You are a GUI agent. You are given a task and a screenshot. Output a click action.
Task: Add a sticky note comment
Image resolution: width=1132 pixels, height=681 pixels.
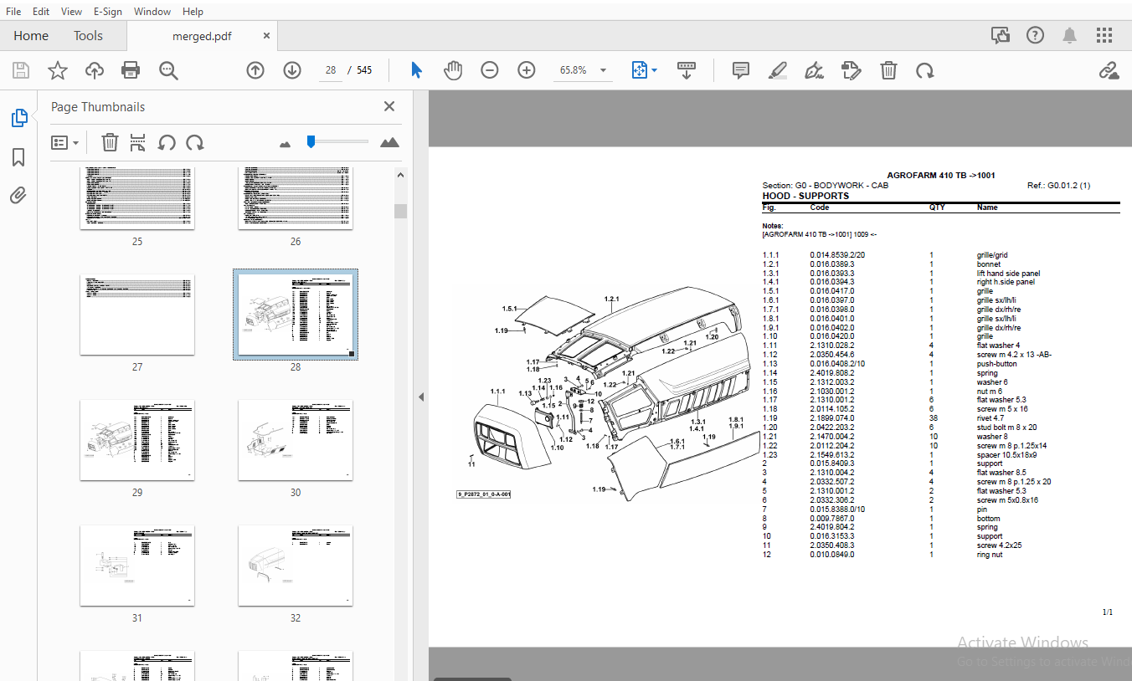click(x=741, y=70)
